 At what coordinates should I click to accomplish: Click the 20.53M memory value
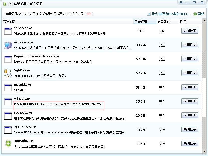[x=141, y=116]
